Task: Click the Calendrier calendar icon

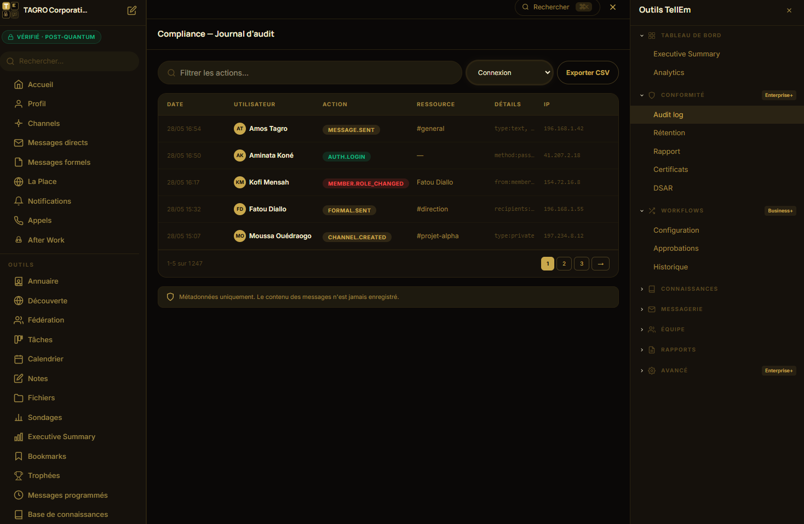Action: pyautogui.click(x=19, y=359)
